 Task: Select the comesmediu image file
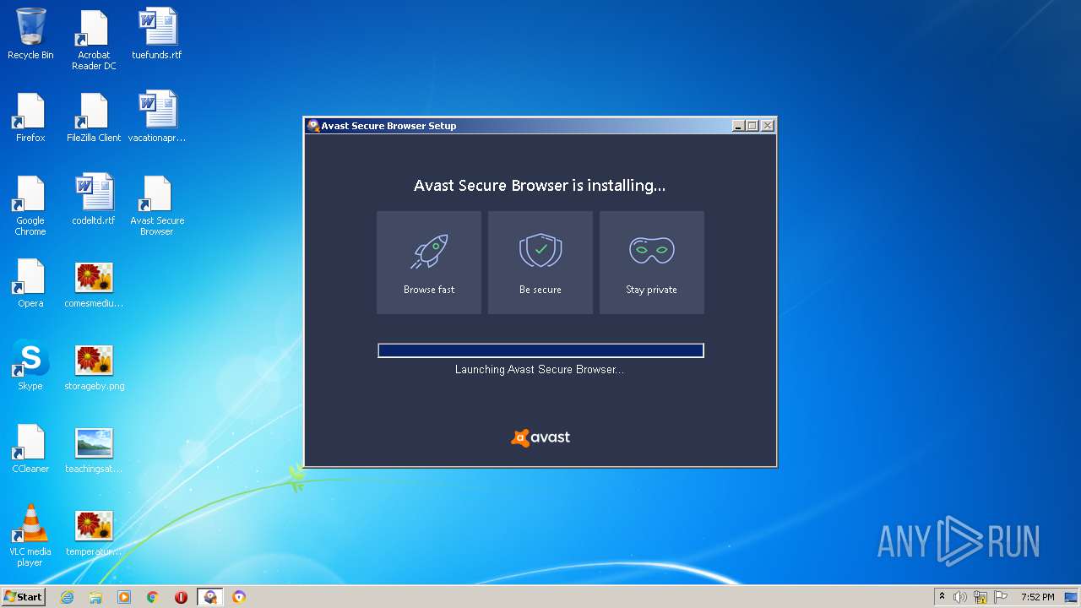tap(94, 285)
